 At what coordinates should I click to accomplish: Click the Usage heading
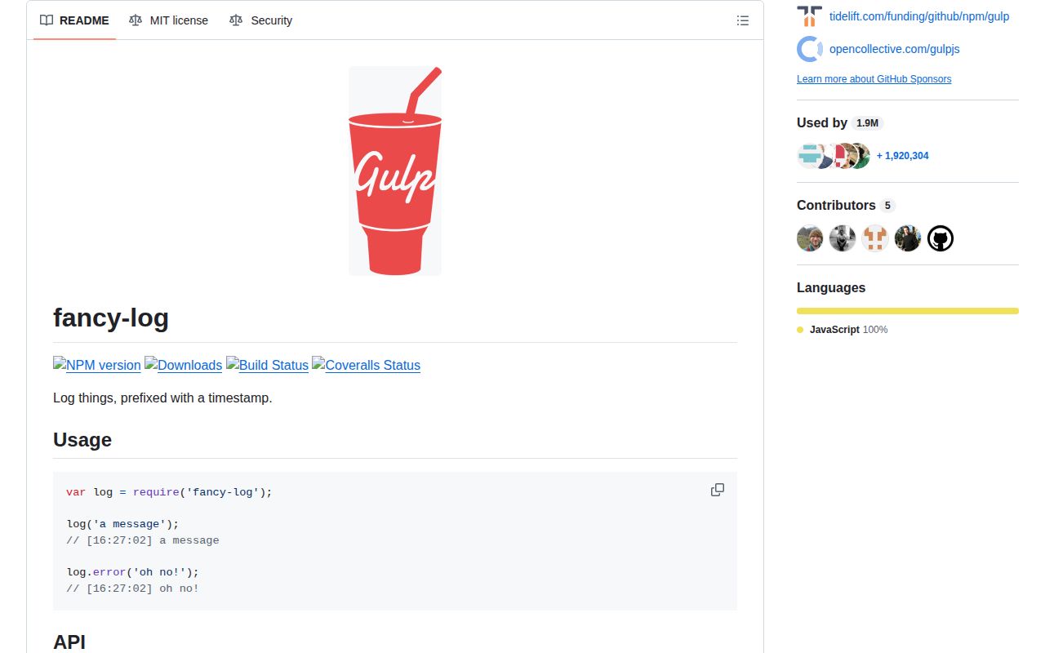coord(82,440)
